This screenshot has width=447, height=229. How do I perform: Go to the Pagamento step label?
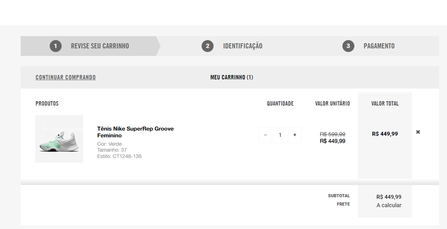tap(379, 46)
